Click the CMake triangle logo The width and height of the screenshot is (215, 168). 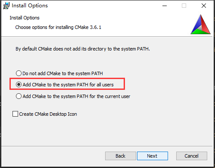coord(200,24)
